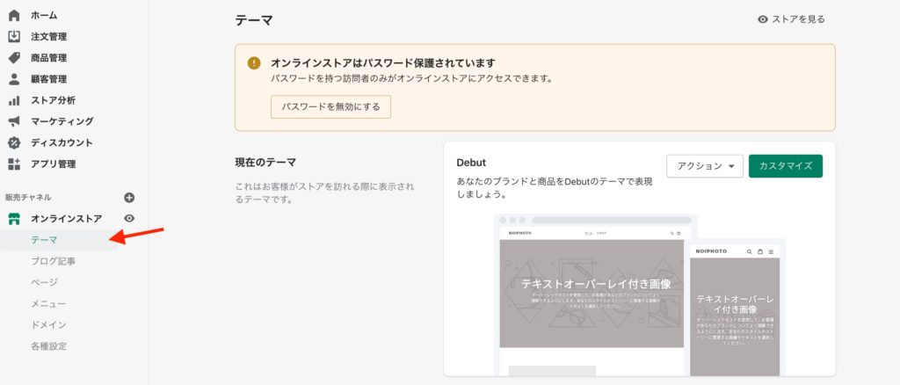Open the メニュー navigation settings

[x=48, y=303]
